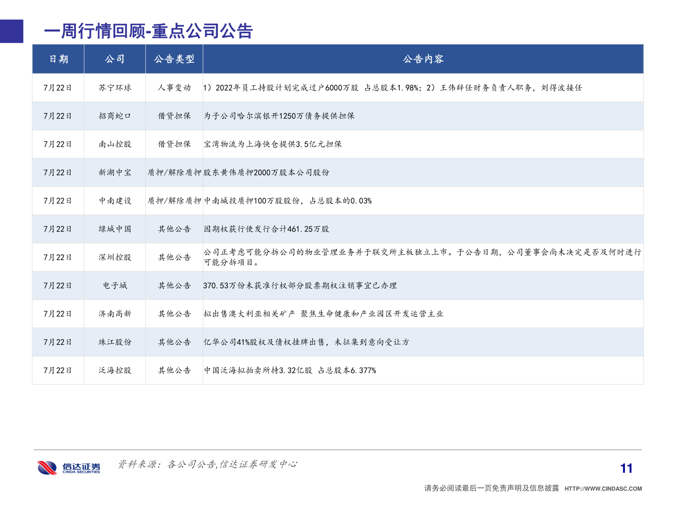The height and width of the screenshot is (506, 675).
Task: Click the 借贷担保 row for 招商蛇口
Action: (x=174, y=116)
